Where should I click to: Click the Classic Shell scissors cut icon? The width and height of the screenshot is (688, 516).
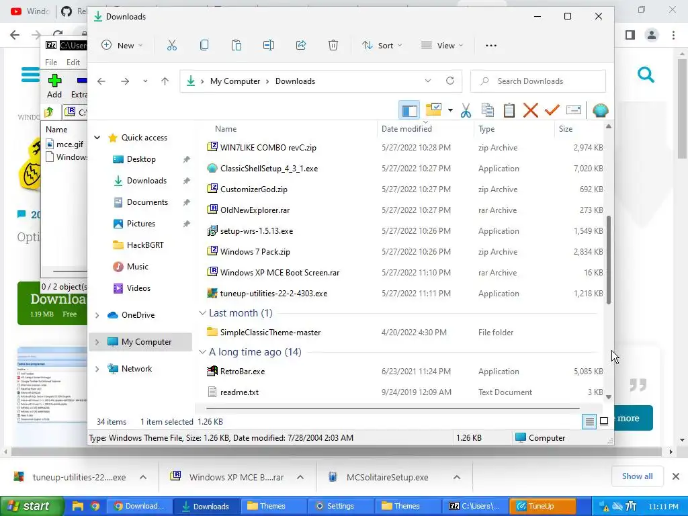466,110
